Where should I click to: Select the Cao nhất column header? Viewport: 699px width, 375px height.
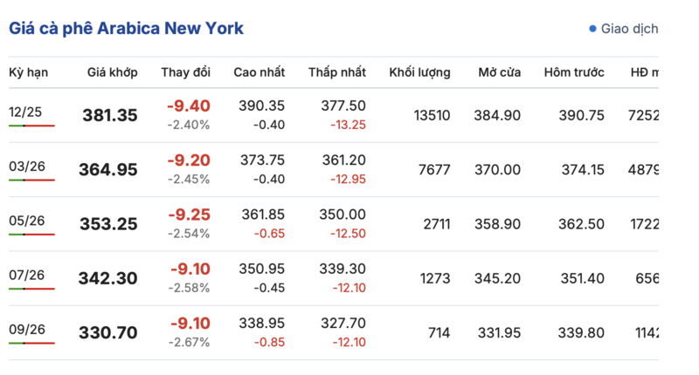259,72
